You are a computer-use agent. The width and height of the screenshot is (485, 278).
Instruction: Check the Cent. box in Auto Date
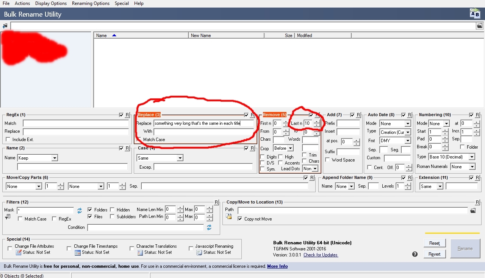[369, 168]
